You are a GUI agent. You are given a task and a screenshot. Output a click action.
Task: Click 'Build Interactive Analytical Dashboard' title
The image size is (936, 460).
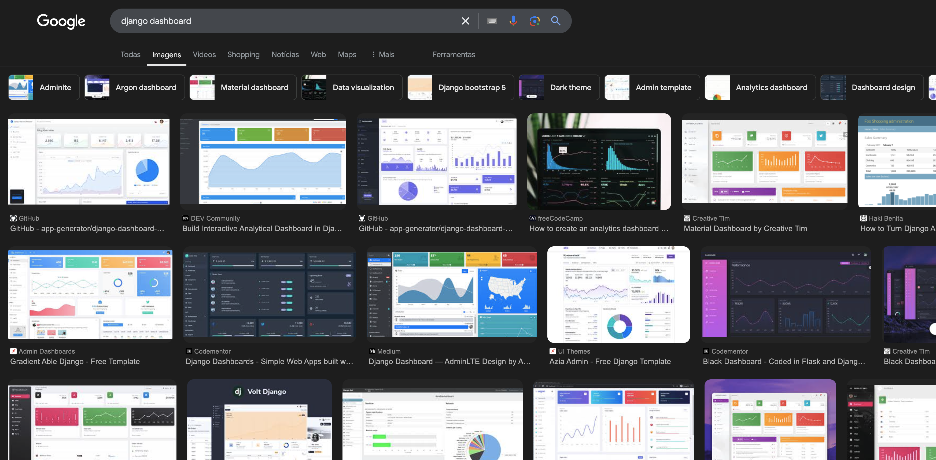(x=262, y=229)
